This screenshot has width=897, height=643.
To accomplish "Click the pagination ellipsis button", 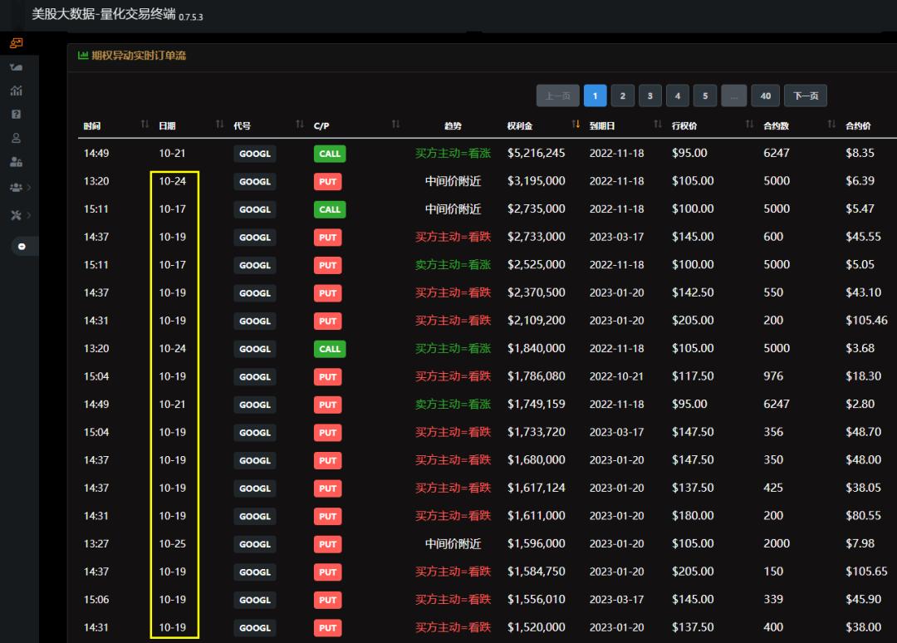I will click(734, 96).
